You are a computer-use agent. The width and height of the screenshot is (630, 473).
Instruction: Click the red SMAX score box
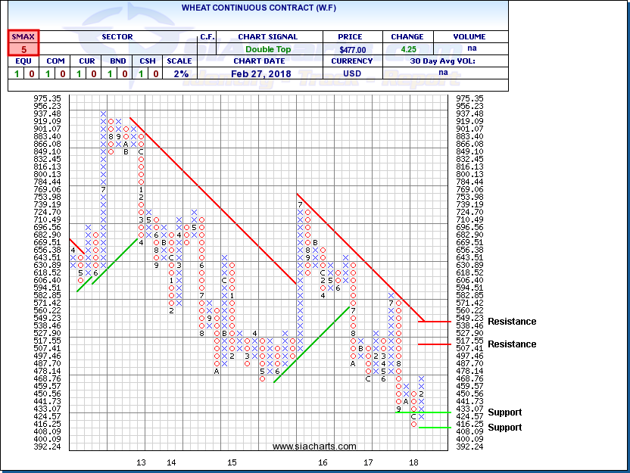point(23,43)
